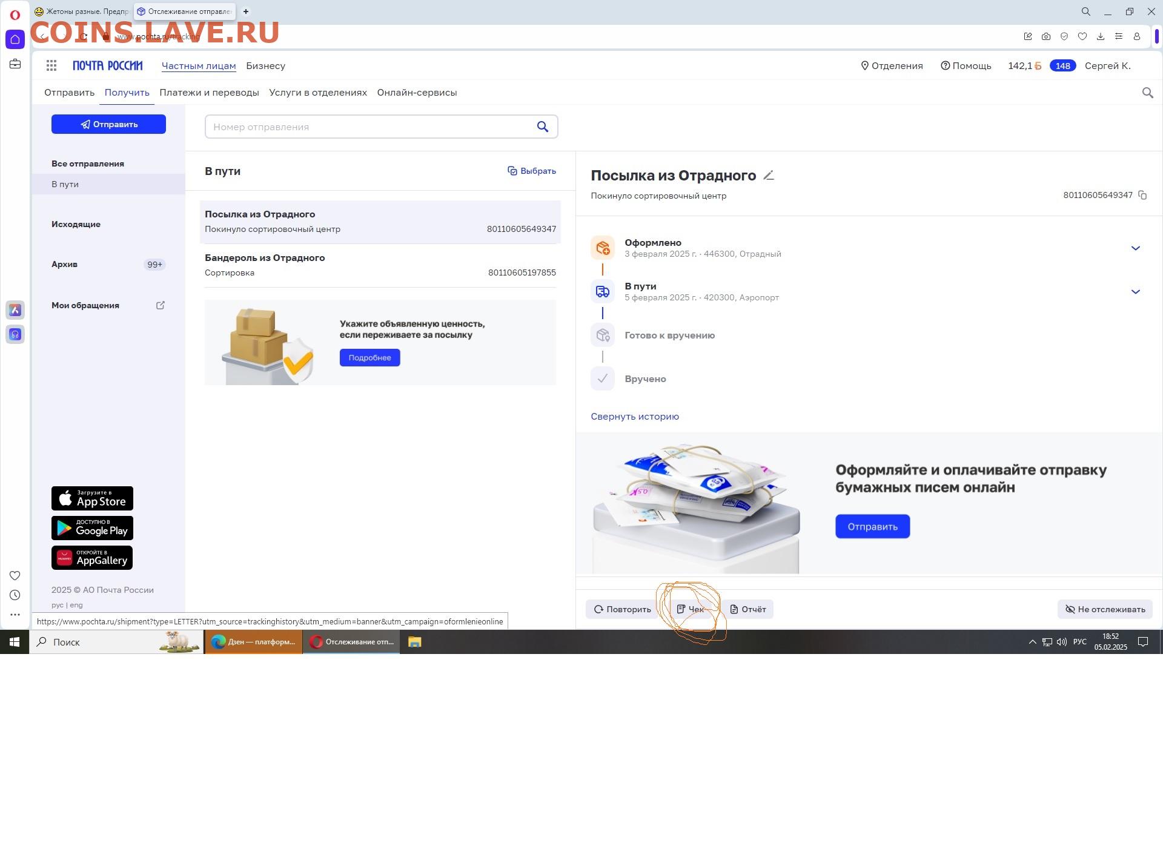Open Платежи и переводы menu
Screen dimensions: 1163x849
pos(209,93)
